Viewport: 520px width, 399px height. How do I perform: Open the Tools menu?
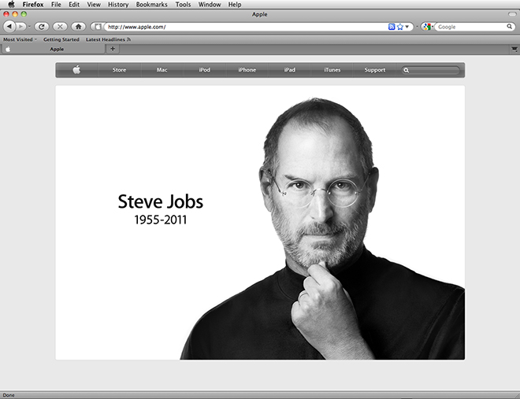(x=183, y=4)
